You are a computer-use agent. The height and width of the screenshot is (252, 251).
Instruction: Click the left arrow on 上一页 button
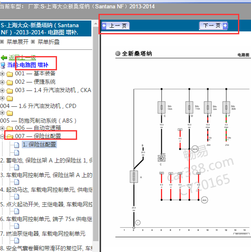[x=104, y=26]
